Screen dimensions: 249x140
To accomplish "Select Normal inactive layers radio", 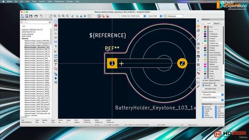I will pos(203,86).
